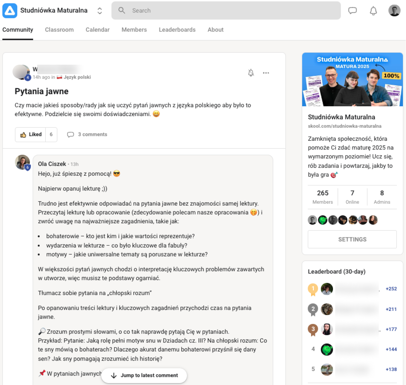
Task: Click the like count showing 6
Action: (x=51, y=134)
